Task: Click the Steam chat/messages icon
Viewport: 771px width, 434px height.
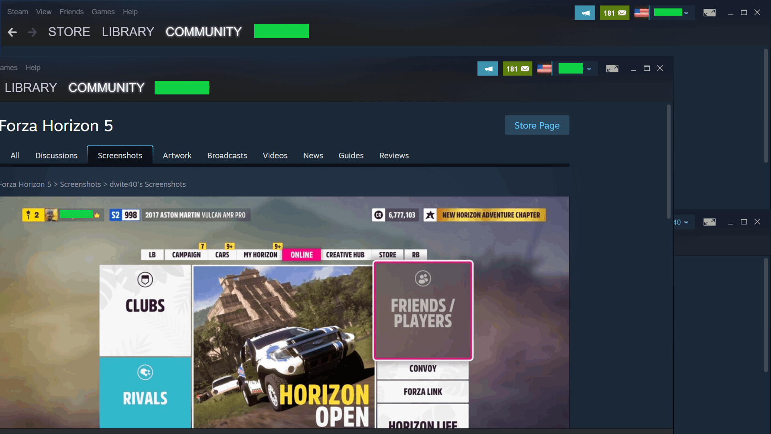Action: [614, 12]
